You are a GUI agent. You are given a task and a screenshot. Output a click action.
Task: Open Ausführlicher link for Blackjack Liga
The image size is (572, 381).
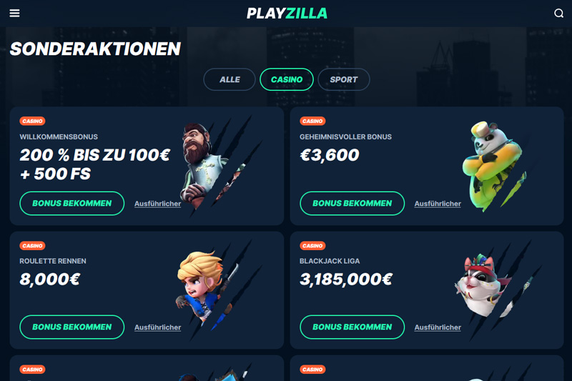pos(438,327)
